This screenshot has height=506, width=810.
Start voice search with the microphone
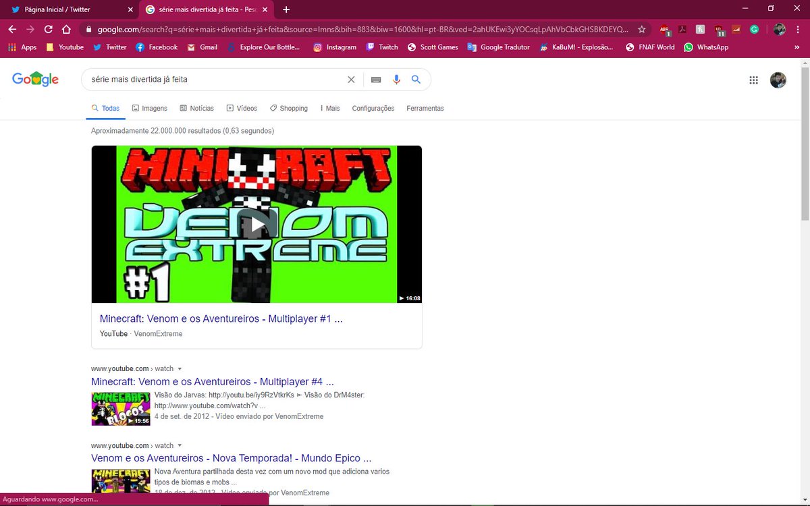[x=396, y=80]
